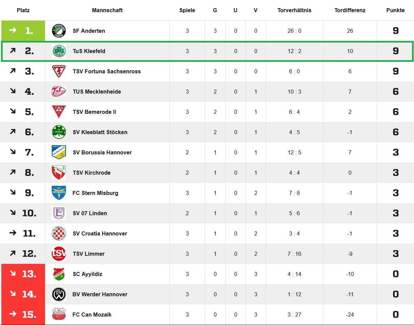Image resolution: width=414 pixels, height=325 pixels.
Task: Click the green first place rank cell
Action: (x=23, y=31)
